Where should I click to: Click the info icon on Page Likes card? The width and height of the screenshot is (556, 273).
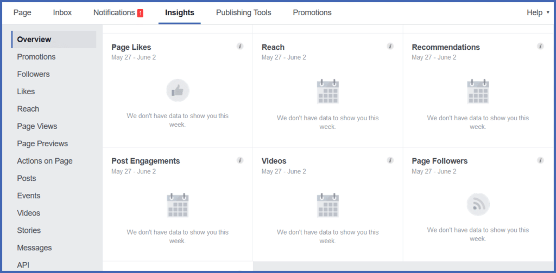click(240, 47)
